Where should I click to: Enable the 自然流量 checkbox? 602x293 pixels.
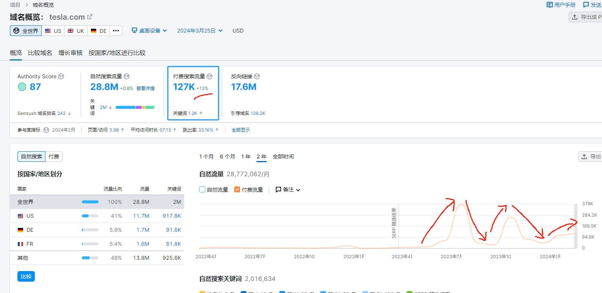202,190
